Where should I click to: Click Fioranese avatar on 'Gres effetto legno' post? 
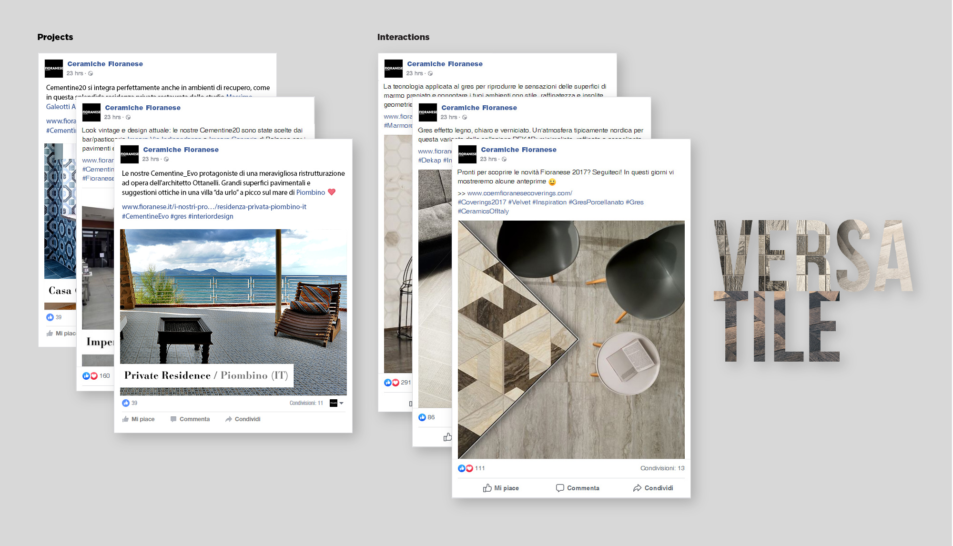(x=428, y=112)
